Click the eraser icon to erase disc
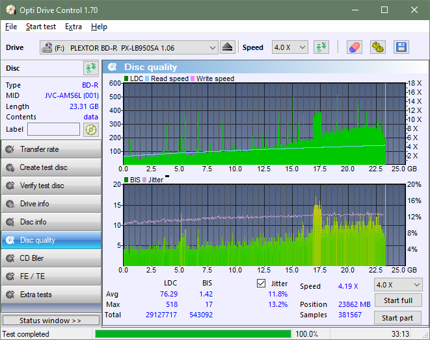 (x=355, y=47)
